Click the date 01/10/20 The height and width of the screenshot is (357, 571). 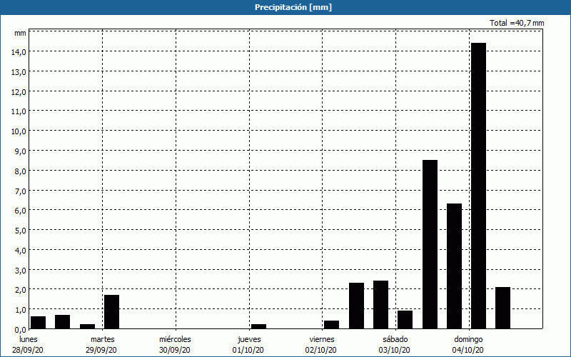click(x=248, y=350)
